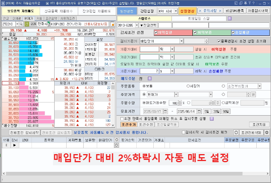Screen dimensions: 271x183
Task: Select the 금액계산 radio button
Action: 223,103
